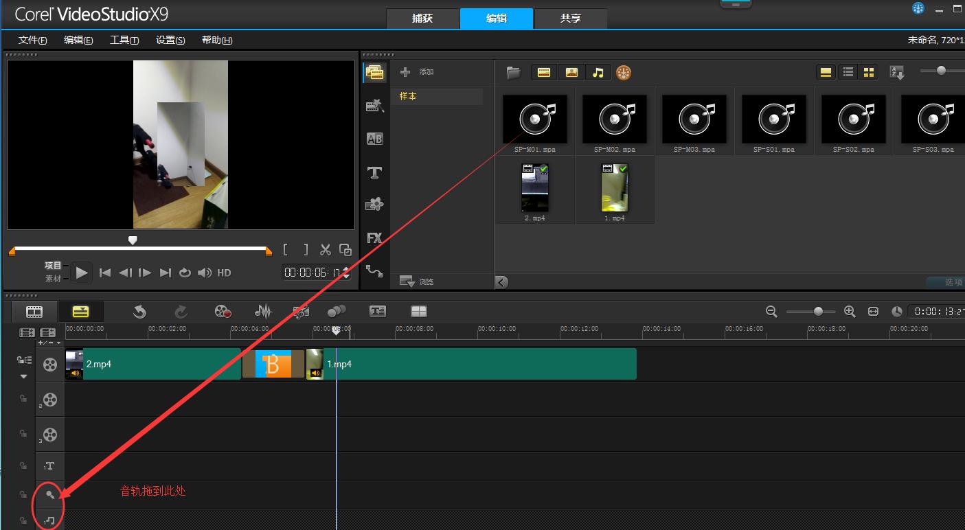This screenshot has width=965, height=530.
Task: Open the Title (T) library panel
Action: tap(374, 172)
